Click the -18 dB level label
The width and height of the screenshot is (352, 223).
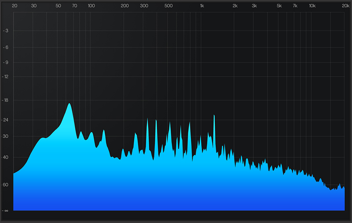click(x=6, y=100)
